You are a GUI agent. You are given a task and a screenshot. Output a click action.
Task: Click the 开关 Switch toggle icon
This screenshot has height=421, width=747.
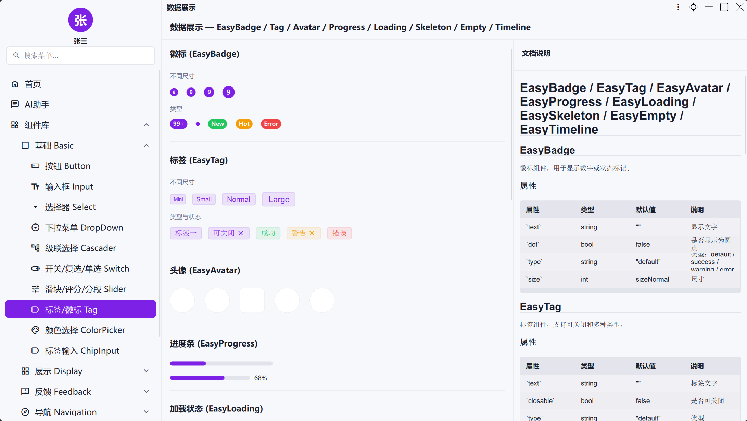pyautogui.click(x=35, y=269)
